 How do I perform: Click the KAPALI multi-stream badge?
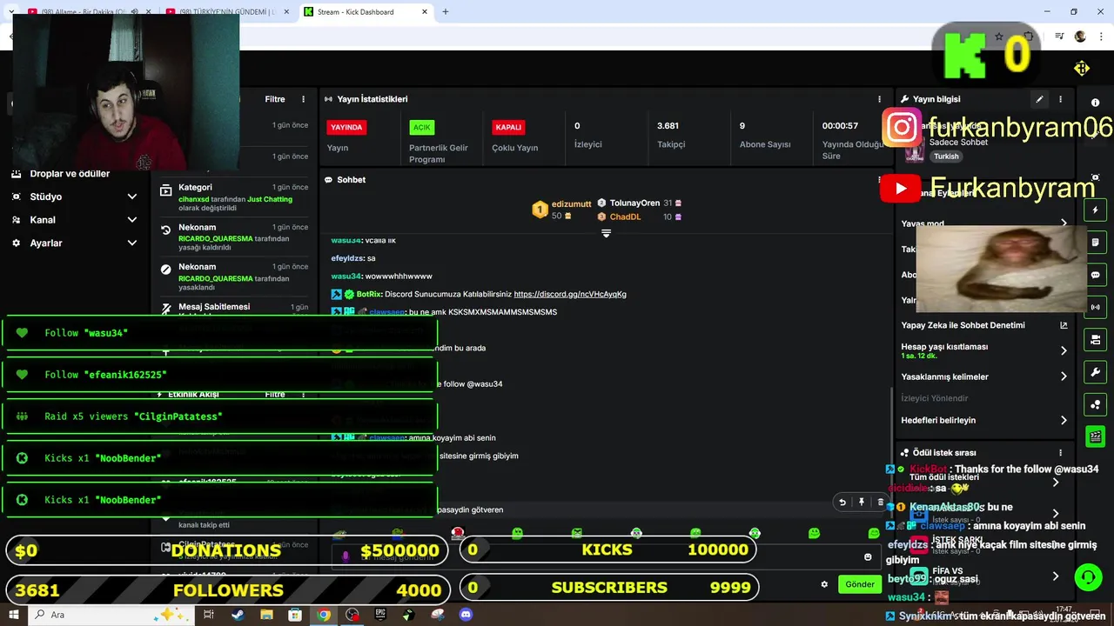[508, 127]
